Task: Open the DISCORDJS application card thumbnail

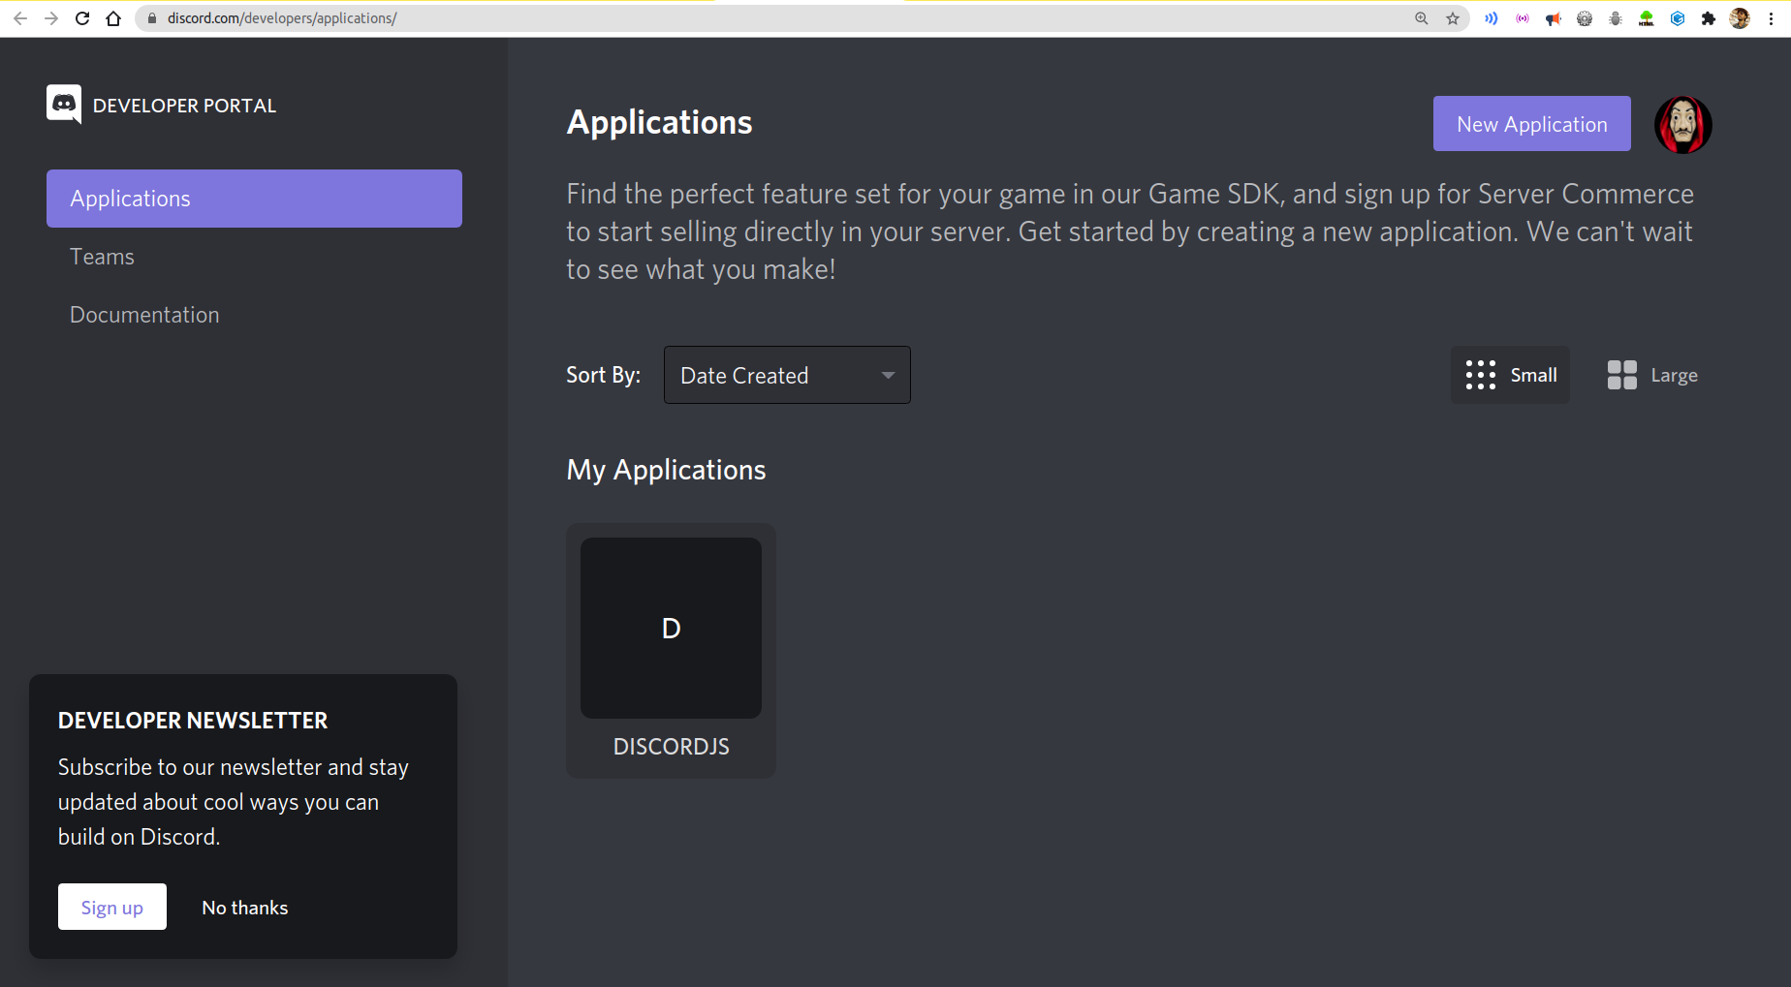Action: (x=671, y=628)
